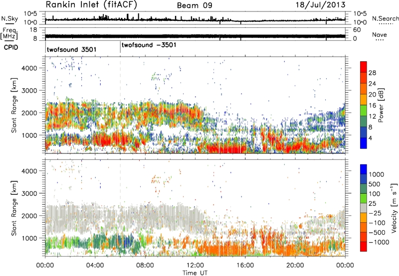Click the '20:00' time tick label
This screenshot has height=276, width=399.
point(295,266)
